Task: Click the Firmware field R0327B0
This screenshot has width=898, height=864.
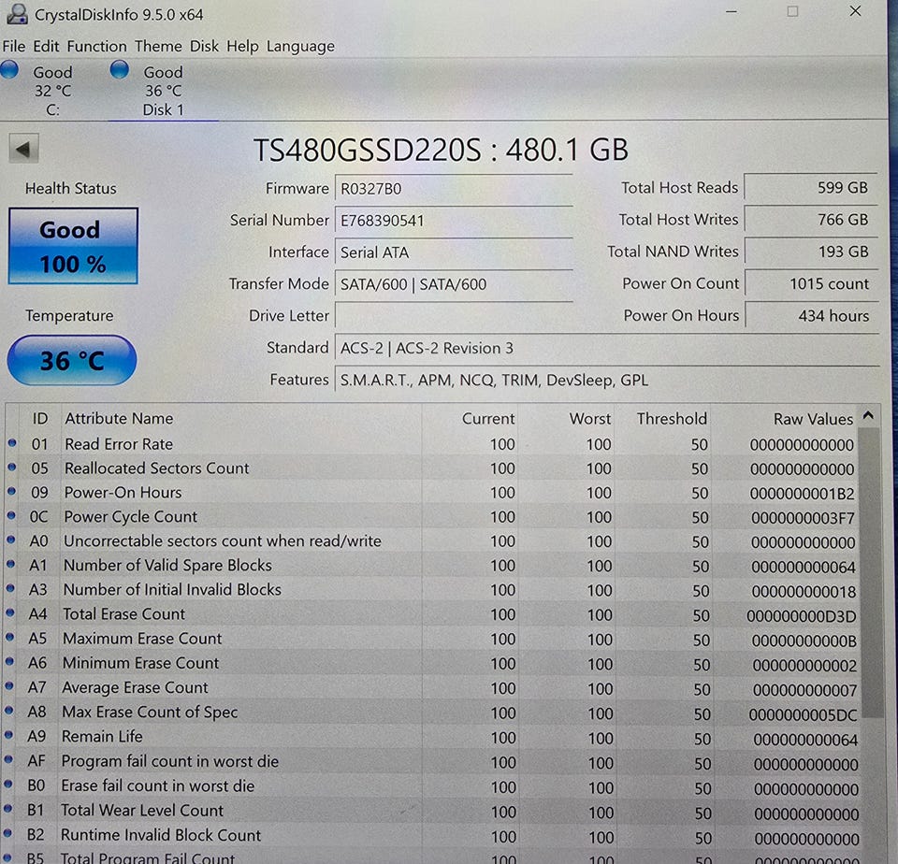Action: [x=454, y=189]
